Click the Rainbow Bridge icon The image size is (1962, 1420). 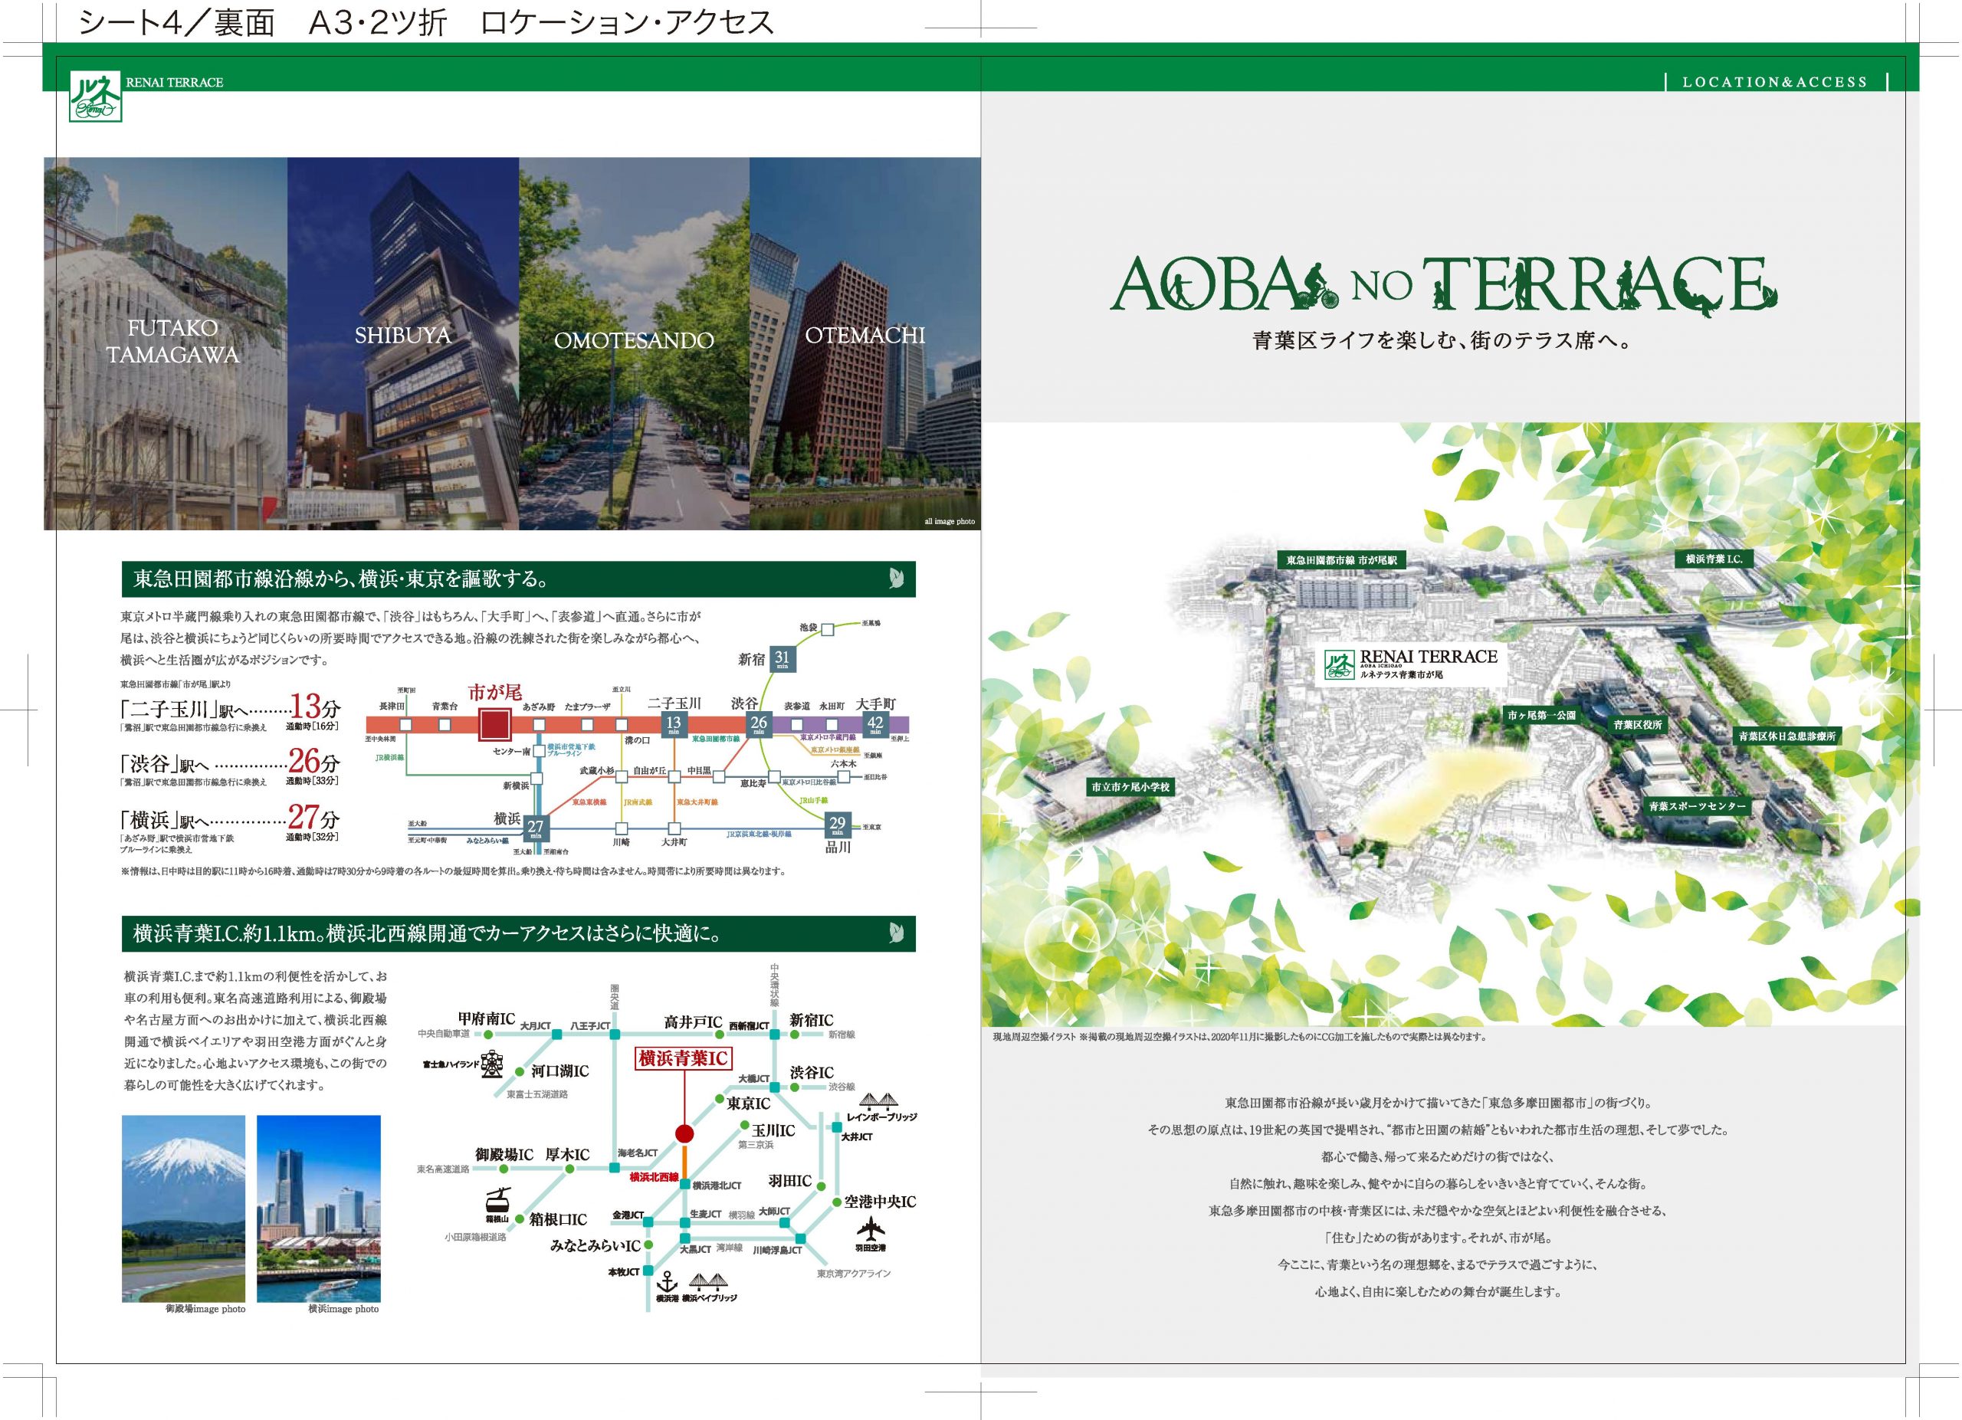point(878,1101)
